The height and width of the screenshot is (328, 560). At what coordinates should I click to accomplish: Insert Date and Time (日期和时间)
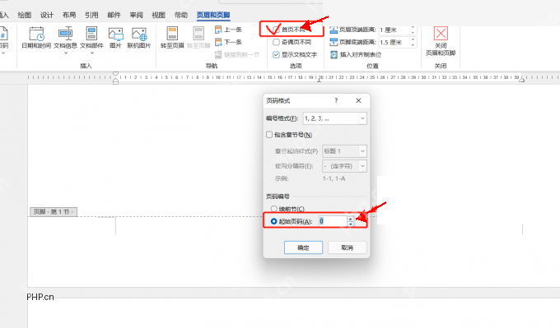(x=36, y=38)
